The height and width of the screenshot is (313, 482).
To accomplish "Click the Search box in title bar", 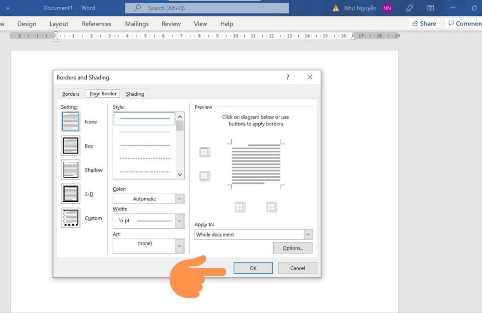I will pos(207,8).
